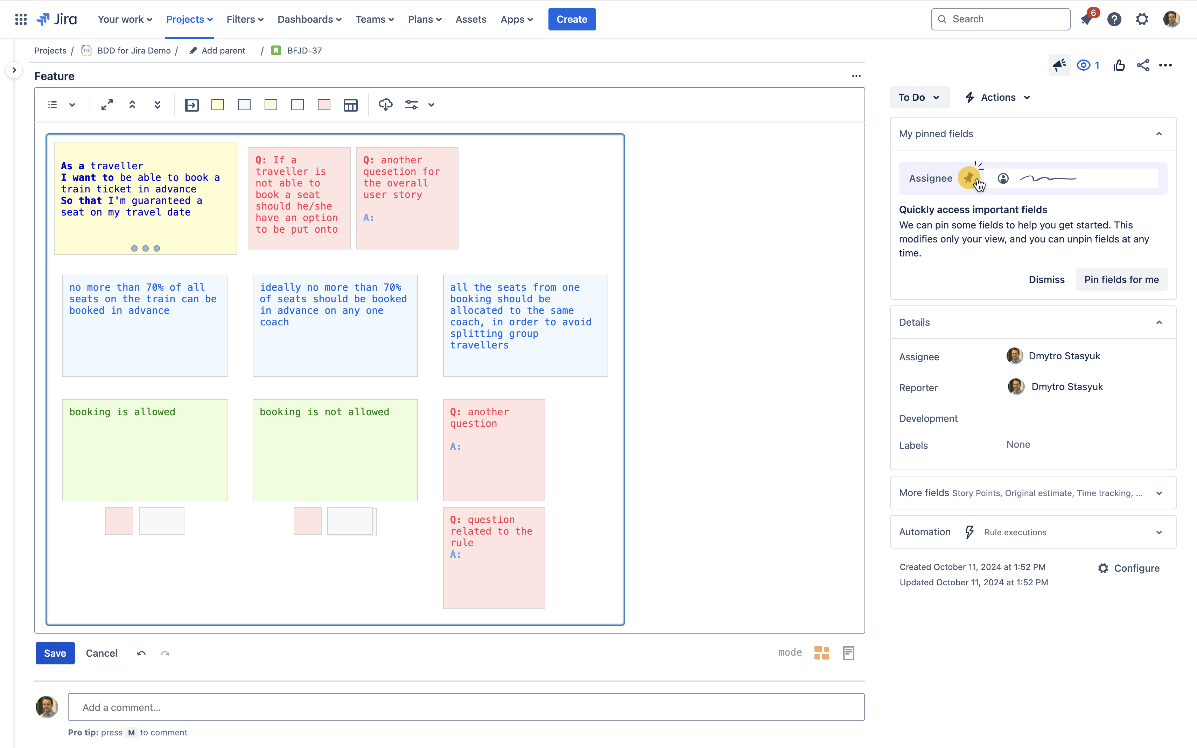This screenshot has width=1197, height=748.
Task: Open the Dashboards menu
Action: click(x=309, y=19)
